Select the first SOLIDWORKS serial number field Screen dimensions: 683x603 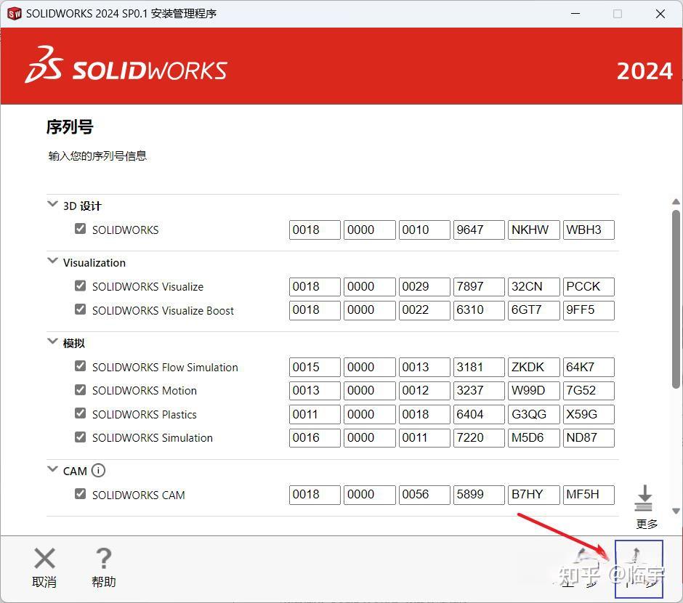pyautogui.click(x=314, y=230)
